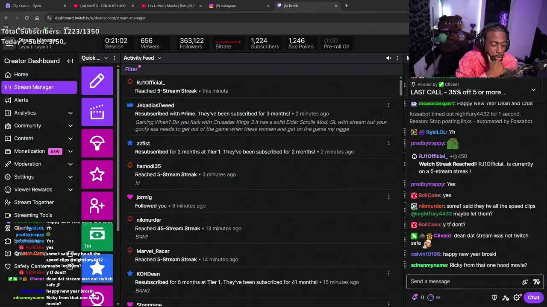Screen dimensions: 547x307
Task: Open Stream Together in the sidebar
Action: point(38,203)
